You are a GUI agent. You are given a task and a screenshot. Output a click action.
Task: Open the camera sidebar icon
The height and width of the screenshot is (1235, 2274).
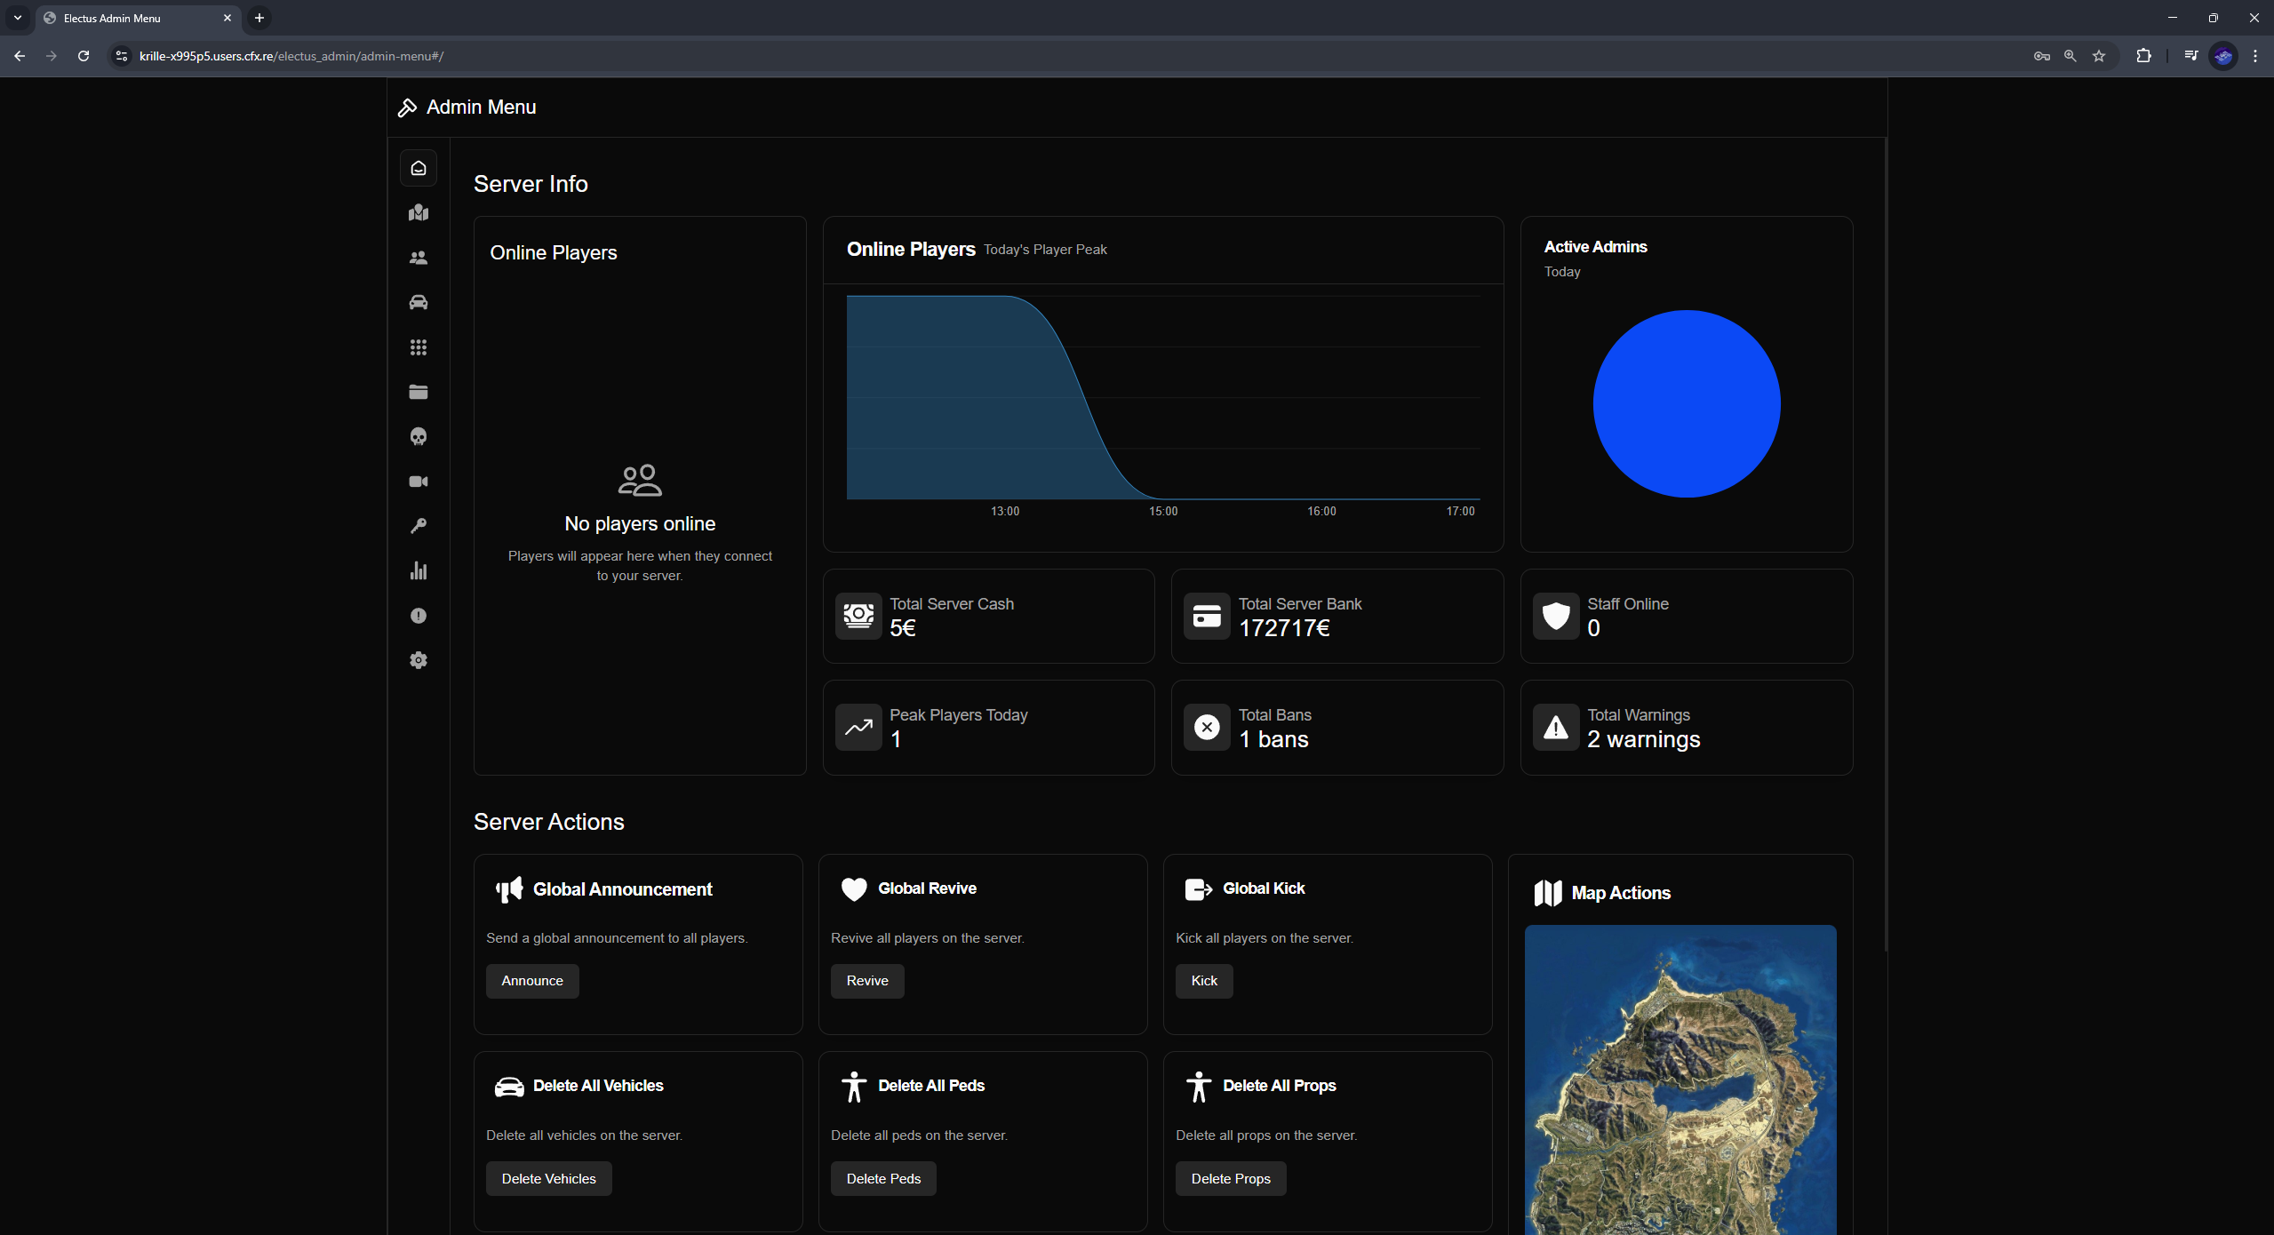418,482
